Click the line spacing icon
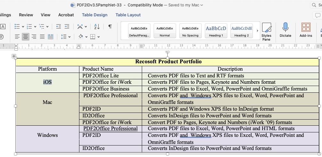The image size is (322, 157). pyautogui.click(x=64, y=37)
